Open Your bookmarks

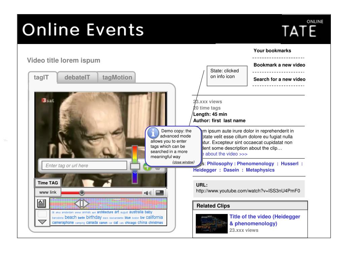click(272, 51)
